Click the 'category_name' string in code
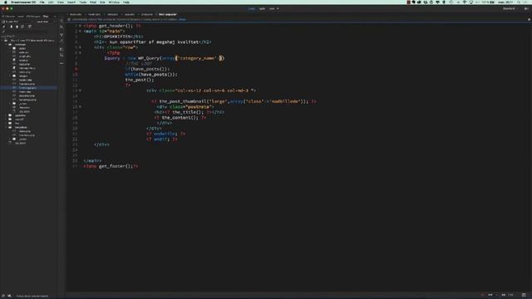The height and width of the screenshot is (299, 532). tap(198, 58)
